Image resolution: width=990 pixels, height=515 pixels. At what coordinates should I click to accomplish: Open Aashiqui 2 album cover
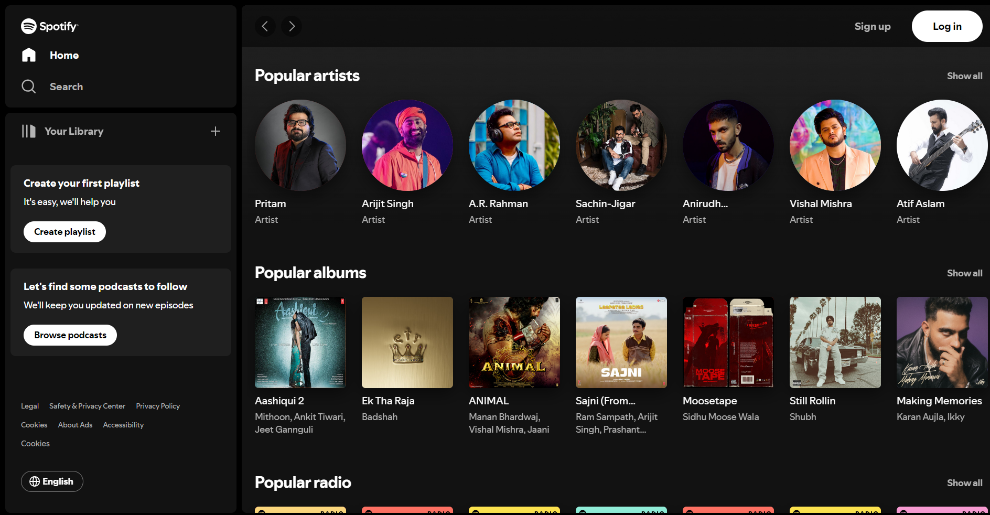300,342
